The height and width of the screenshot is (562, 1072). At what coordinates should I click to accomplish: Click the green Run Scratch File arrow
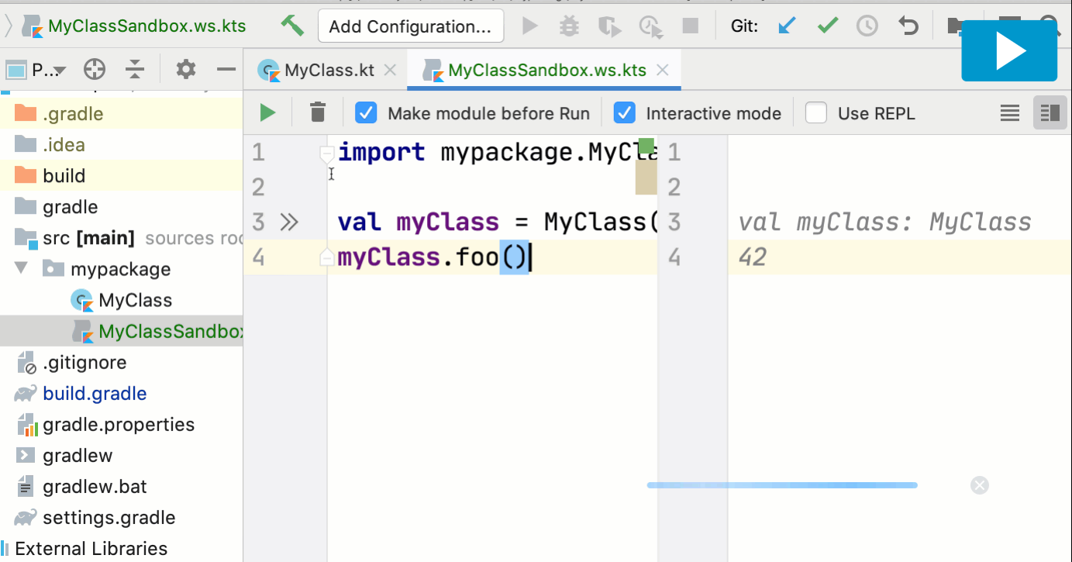[268, 113]
